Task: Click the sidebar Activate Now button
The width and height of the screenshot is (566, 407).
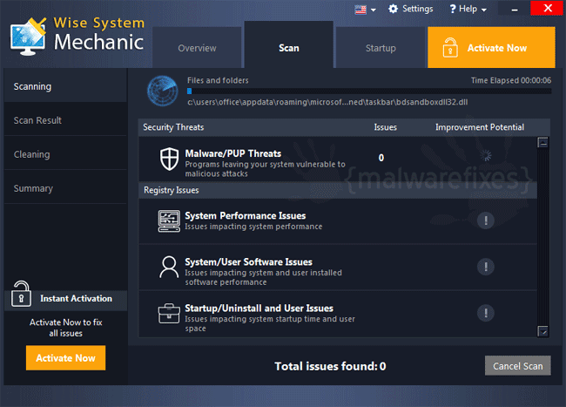Action: [x=65, y=358]
